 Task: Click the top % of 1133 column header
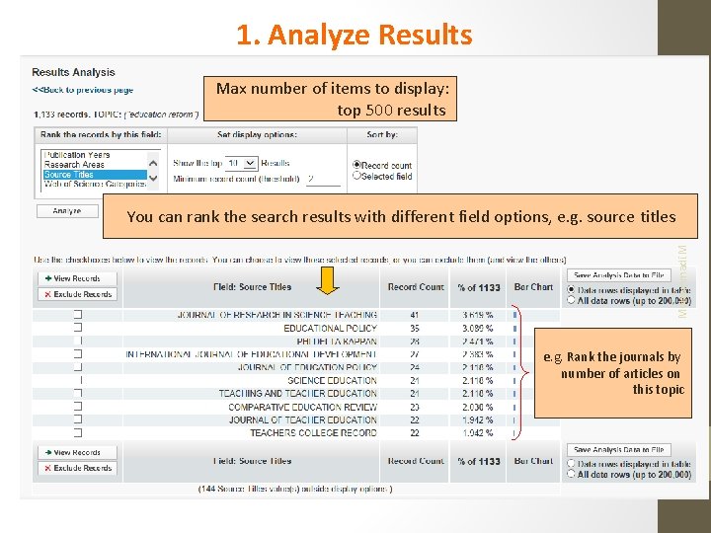(x=479, y=287)
